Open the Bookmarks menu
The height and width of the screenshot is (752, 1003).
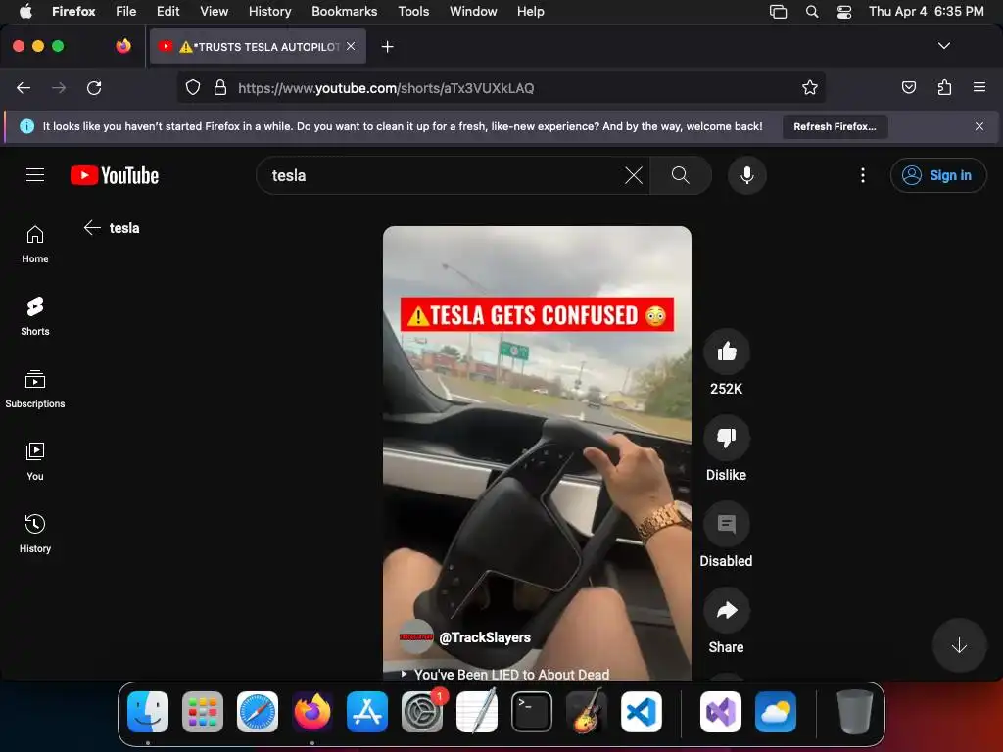[344, 11]
